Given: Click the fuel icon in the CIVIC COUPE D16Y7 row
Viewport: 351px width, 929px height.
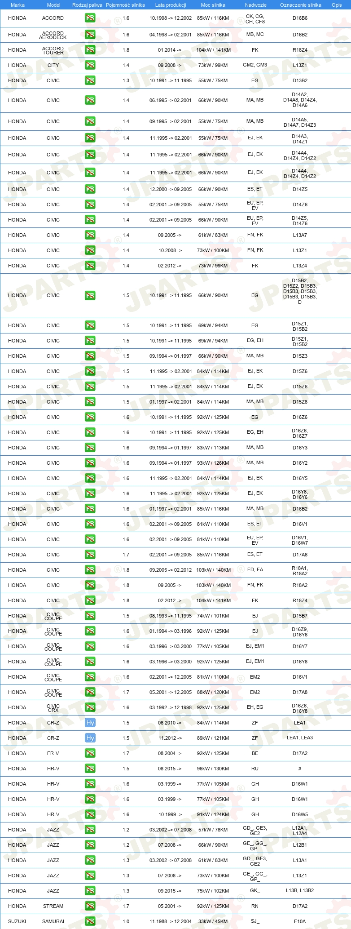Looking at the screenshot, I should 90,646.
